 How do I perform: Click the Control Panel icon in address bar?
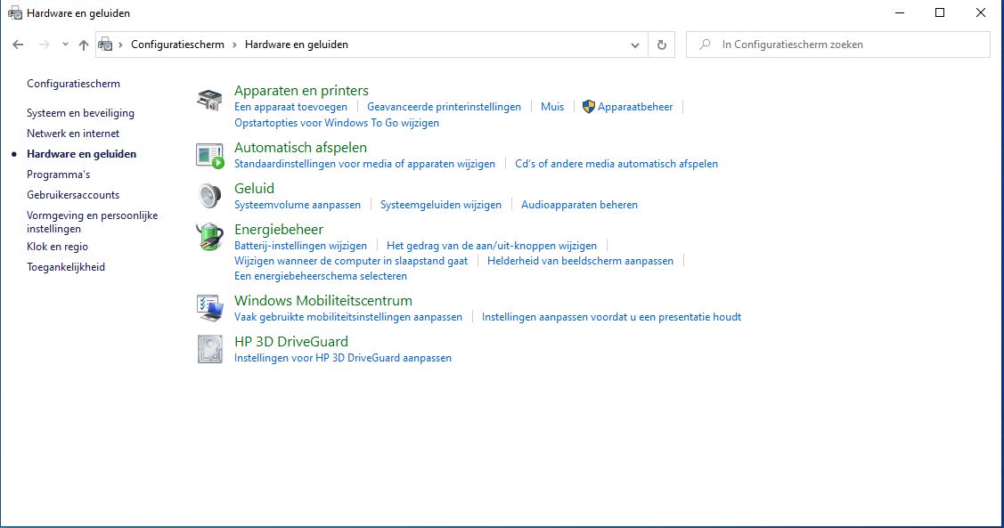click(105, 45)
